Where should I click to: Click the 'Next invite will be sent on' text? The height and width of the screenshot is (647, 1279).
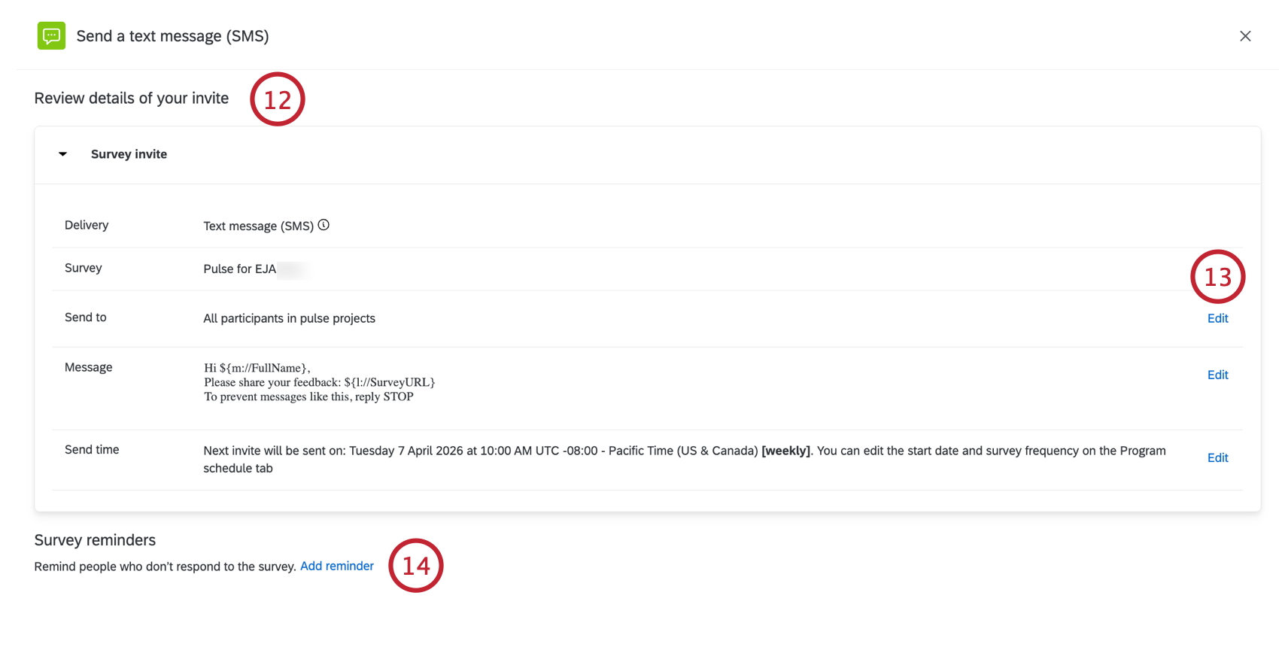pyautogui.click(x=685, y=459)
